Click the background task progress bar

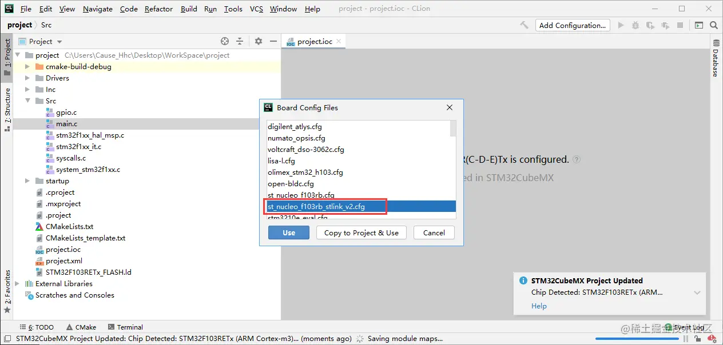636,339
